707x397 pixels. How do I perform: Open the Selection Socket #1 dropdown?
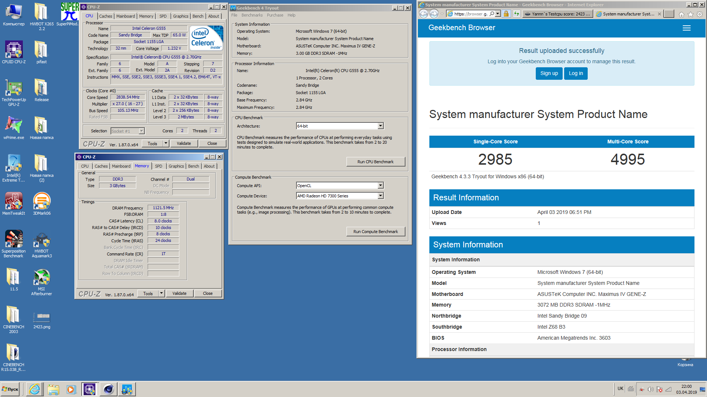tap(128, 131)
